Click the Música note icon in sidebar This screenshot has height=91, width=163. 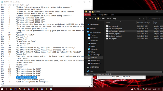[89, 46]
